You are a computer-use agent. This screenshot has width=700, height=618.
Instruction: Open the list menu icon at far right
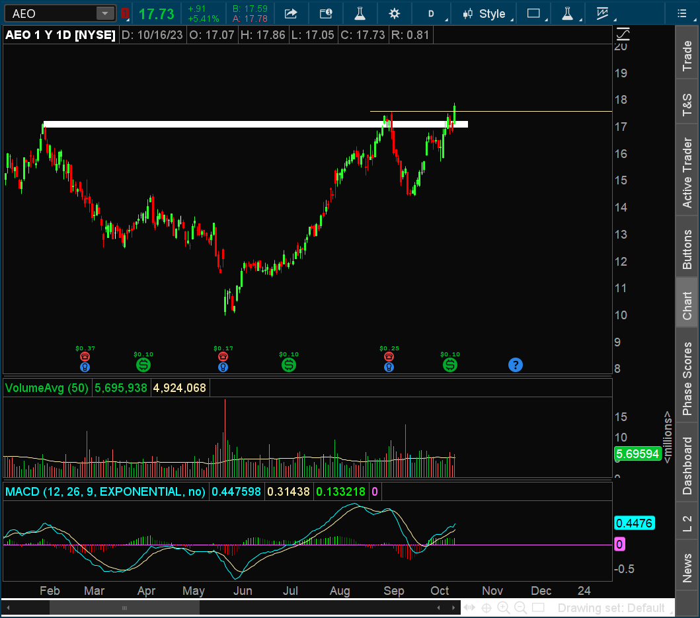(681, 14)
